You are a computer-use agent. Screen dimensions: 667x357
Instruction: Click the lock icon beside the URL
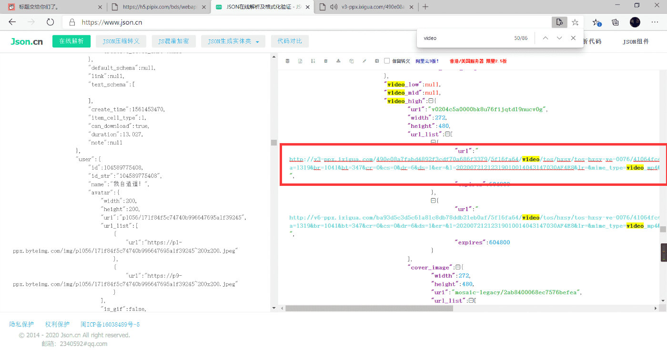(72, 22)
